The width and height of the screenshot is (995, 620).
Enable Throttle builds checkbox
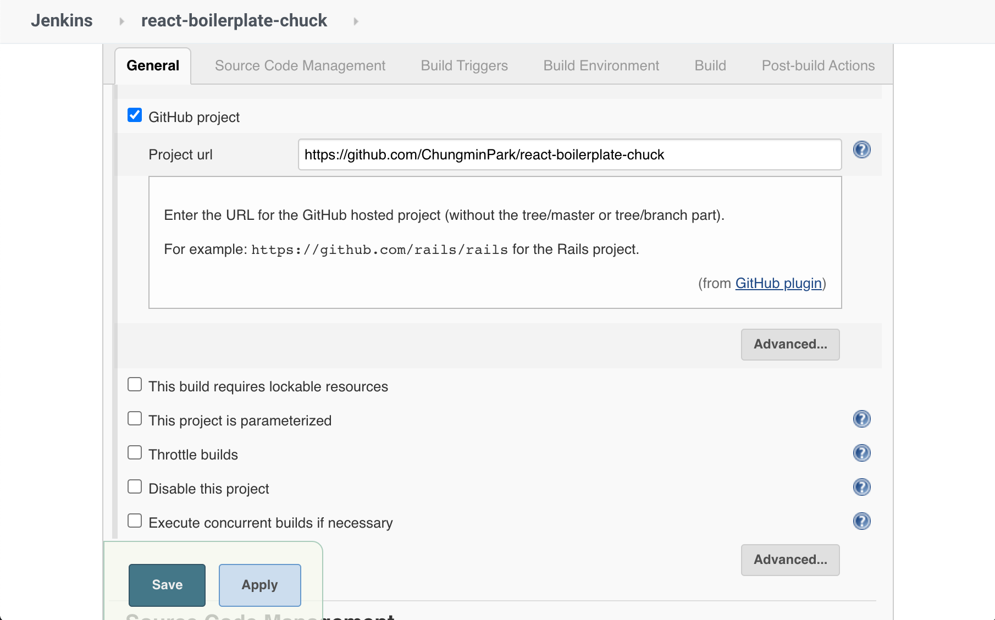(135, 452)
